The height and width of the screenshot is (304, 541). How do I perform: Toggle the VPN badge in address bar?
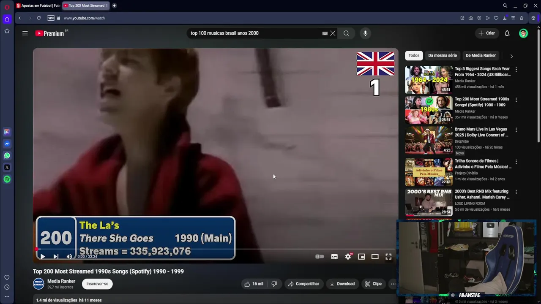51,18
